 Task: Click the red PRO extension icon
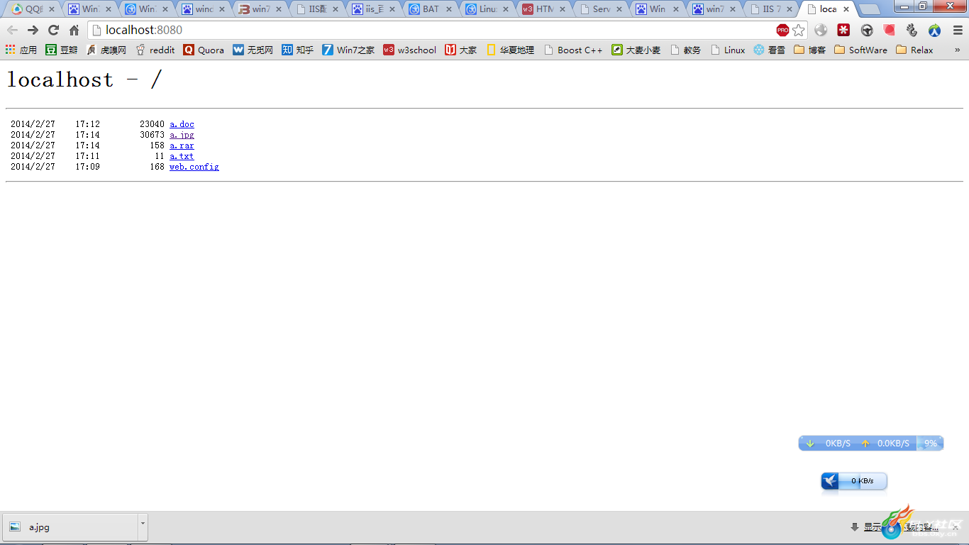click(782, 30)
